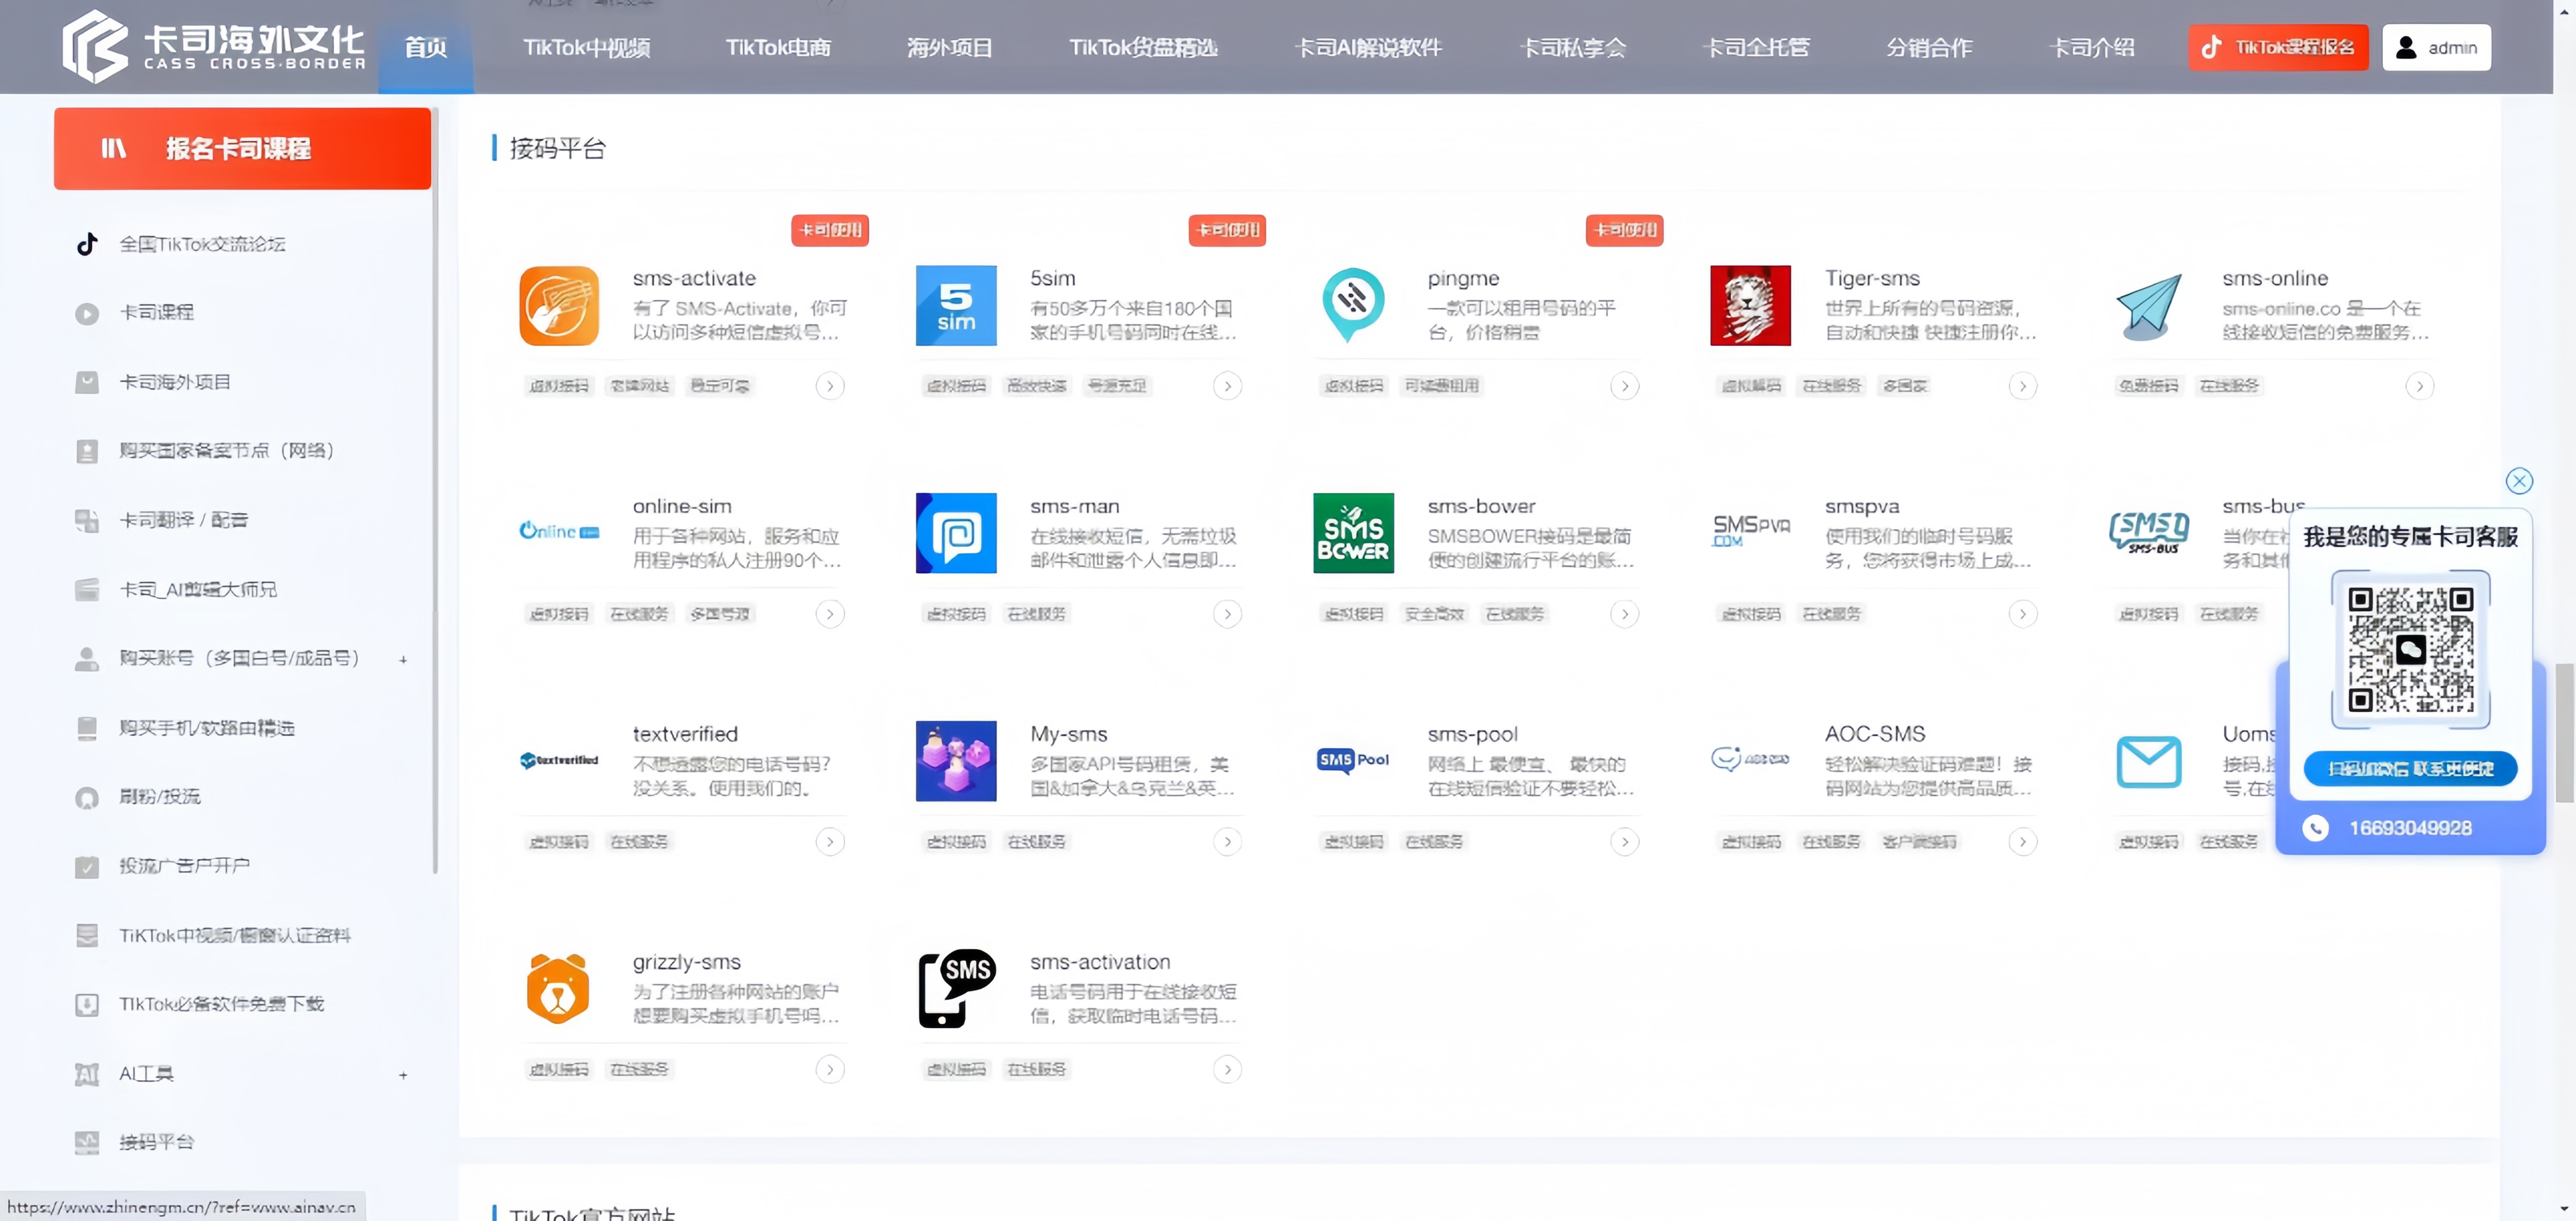
Task: Click the play icon next to 卡司课程
Action: click(x=87, y=314)
